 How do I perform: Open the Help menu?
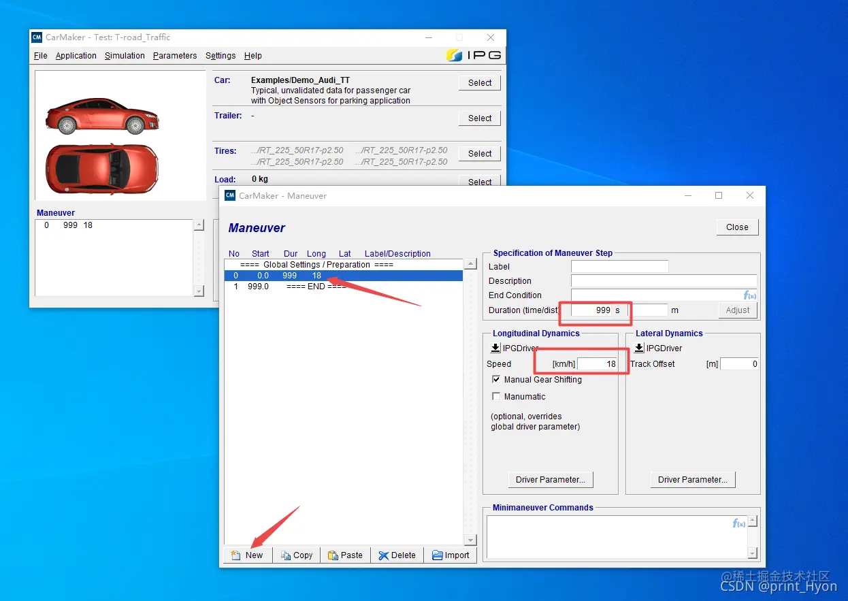tap(253, 56)
